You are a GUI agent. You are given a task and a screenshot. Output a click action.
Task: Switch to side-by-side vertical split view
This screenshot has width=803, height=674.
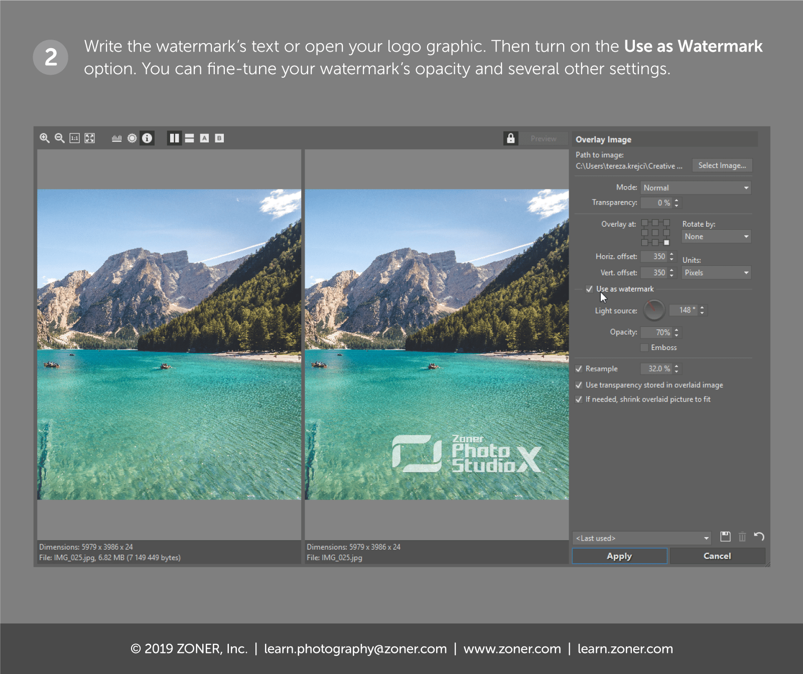pyautogui.click(x=174, y=138)
